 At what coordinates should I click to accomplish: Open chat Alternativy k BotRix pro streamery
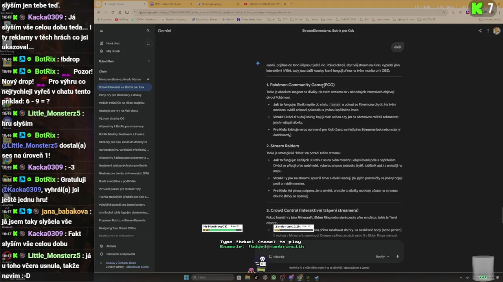point(121,126)
